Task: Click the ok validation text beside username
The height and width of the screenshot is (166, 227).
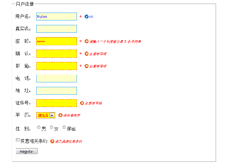Action: (x=91, y=17)
